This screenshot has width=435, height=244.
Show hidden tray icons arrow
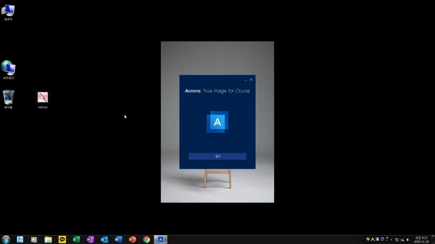coord(391,240)
